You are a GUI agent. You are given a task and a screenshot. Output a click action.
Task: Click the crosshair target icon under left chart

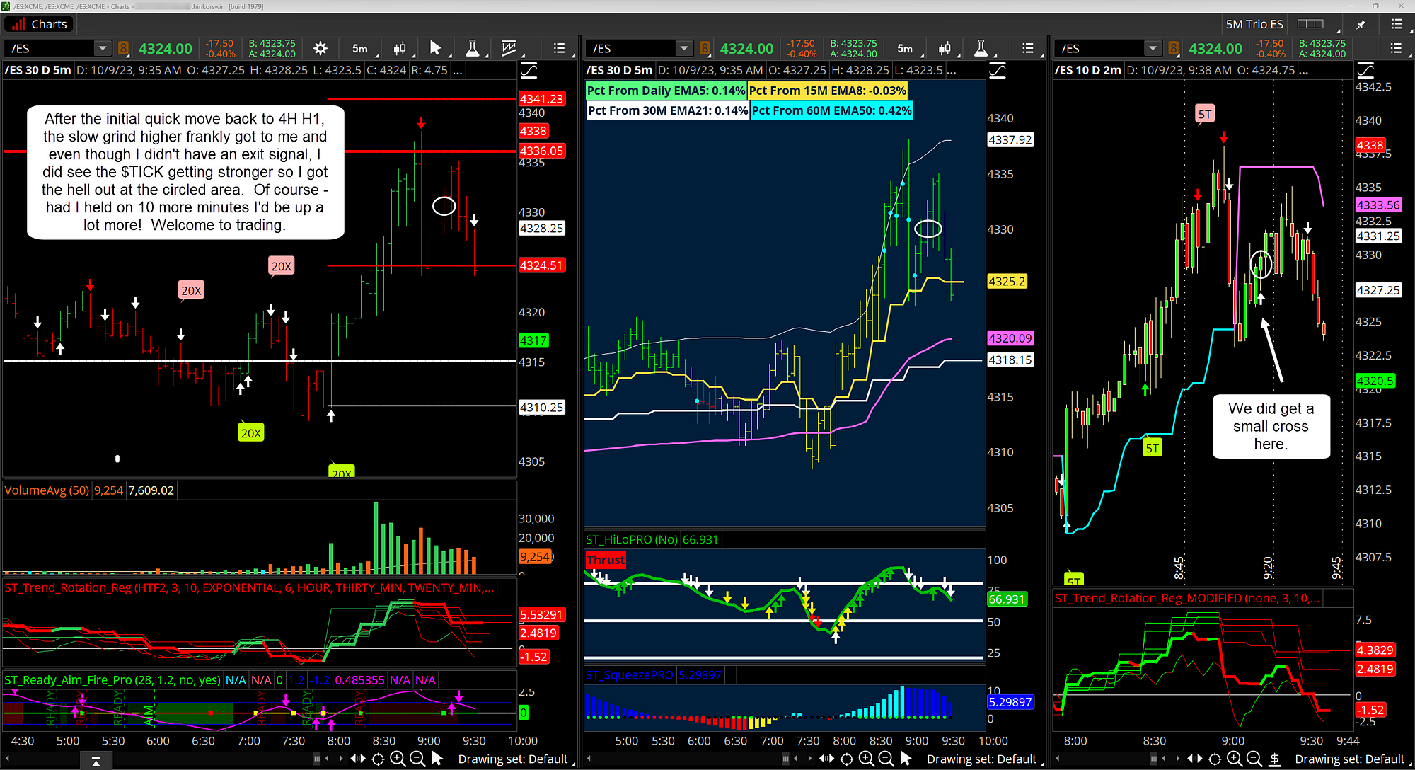(379, 759)
